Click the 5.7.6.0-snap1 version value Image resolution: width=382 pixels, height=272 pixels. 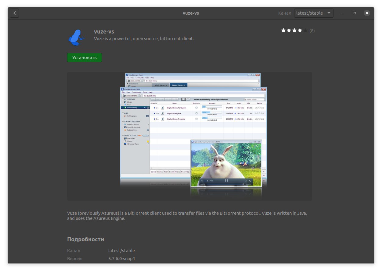[x=122, y=259]
